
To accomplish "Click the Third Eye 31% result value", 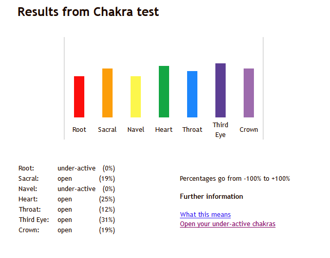I will click(x=107, y=220).
